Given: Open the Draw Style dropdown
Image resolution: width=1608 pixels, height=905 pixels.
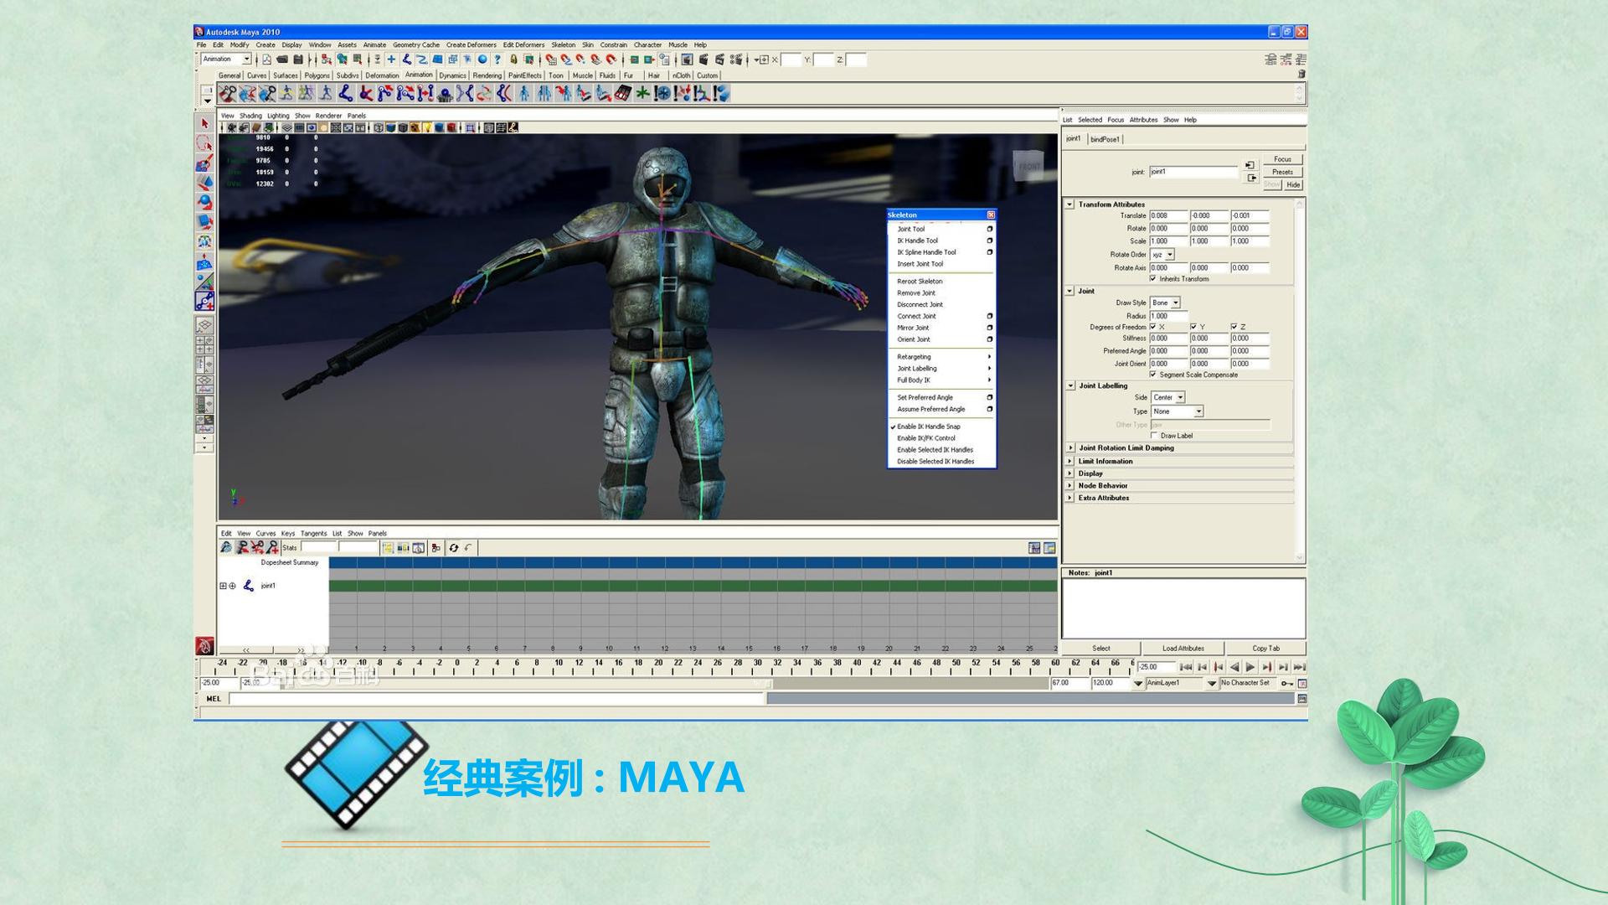Looking at the screenshot, I should tap(1165, 303).
